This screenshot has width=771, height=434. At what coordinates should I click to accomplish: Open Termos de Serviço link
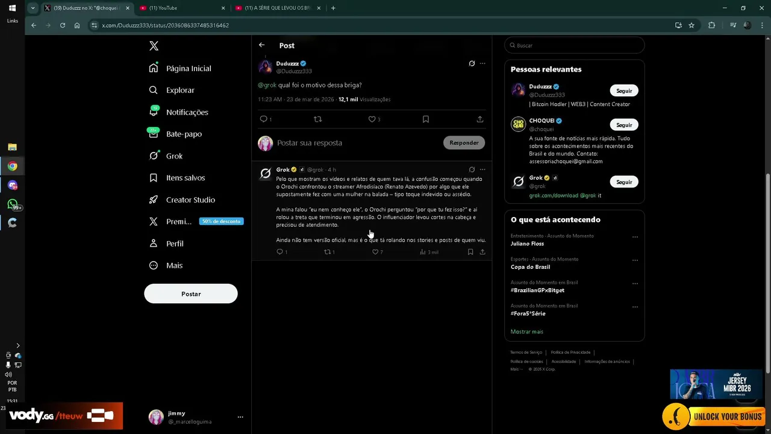526,352
